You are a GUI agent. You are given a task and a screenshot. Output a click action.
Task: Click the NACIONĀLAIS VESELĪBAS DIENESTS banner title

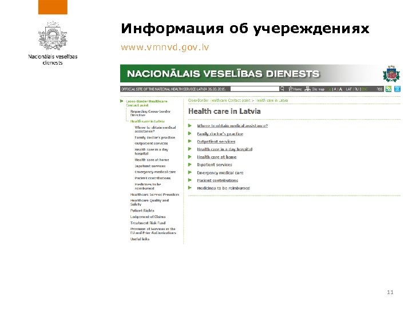click(223, 74)
